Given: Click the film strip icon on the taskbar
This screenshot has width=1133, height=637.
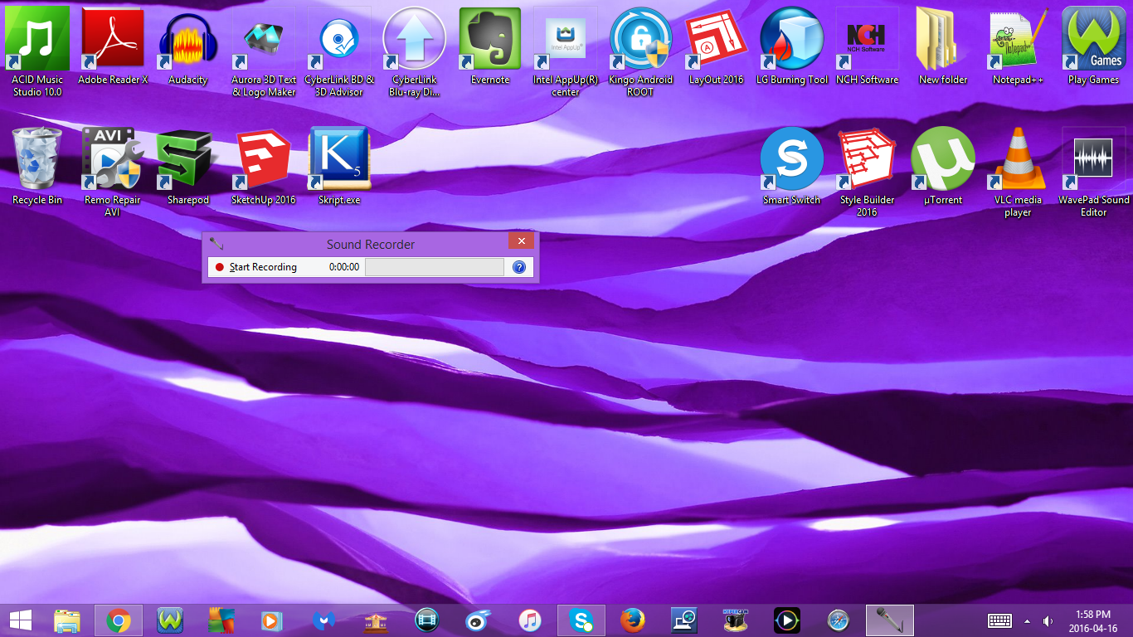Looking at the screenshot, I should click(427, 620).
